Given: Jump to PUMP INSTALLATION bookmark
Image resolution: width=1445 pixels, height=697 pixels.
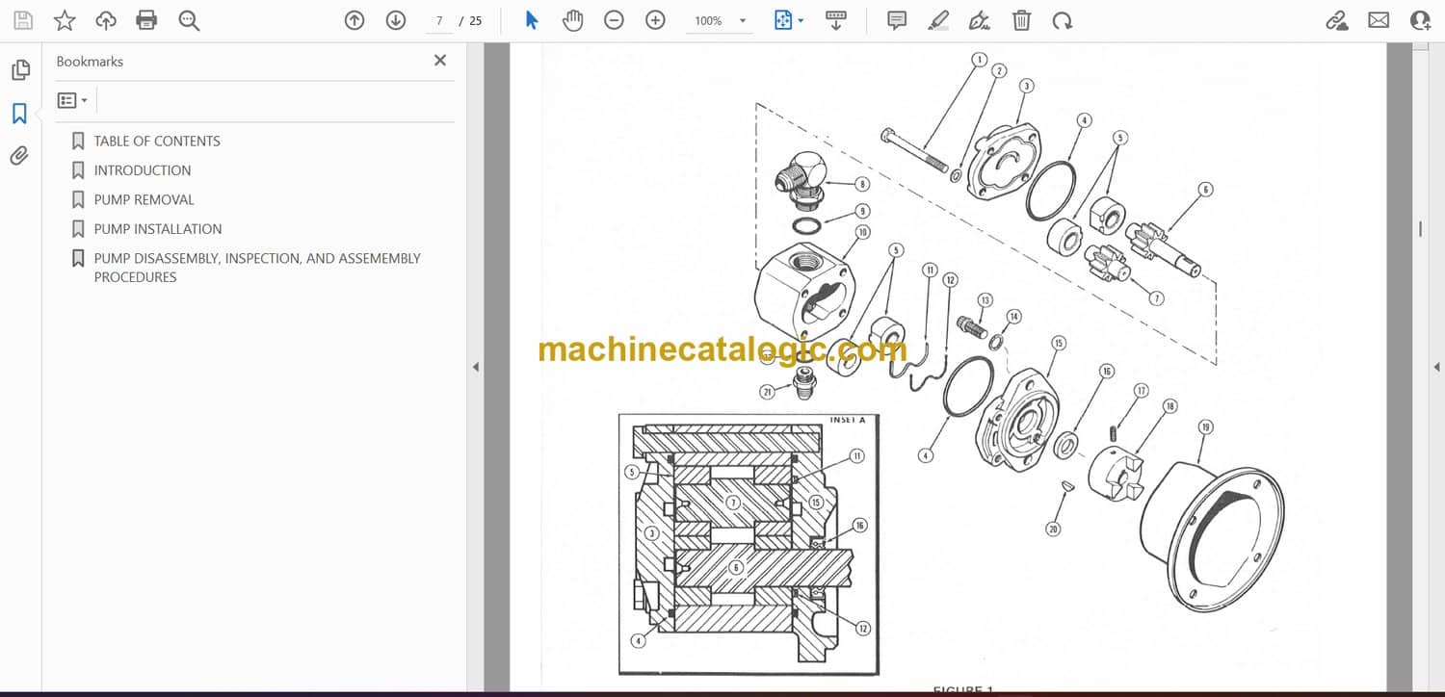Looking at the screenshot, I should point(158,229).
